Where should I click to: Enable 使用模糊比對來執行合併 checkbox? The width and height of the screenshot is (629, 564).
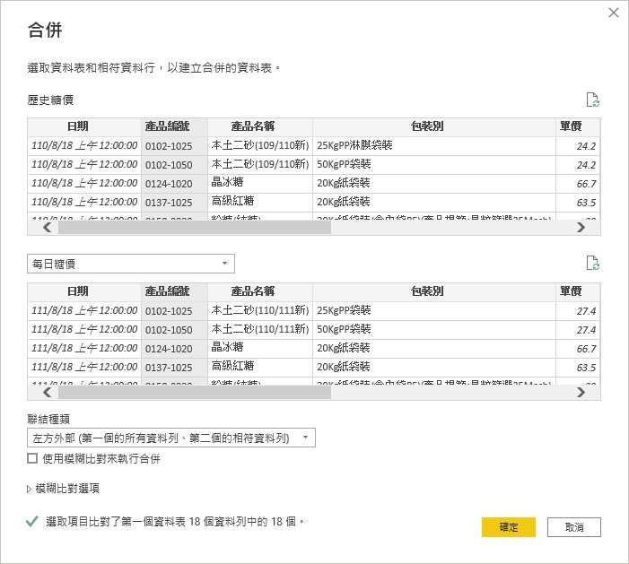click(x=32, y=458)
